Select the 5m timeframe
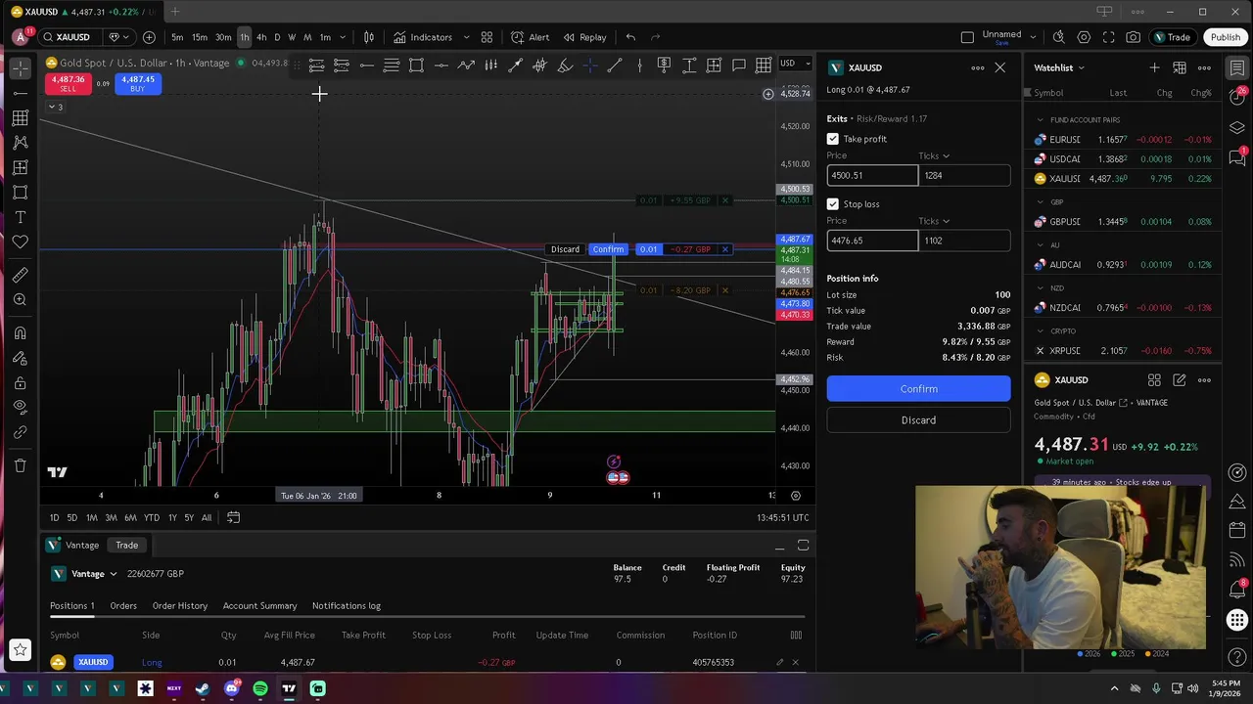 [177, 37]
